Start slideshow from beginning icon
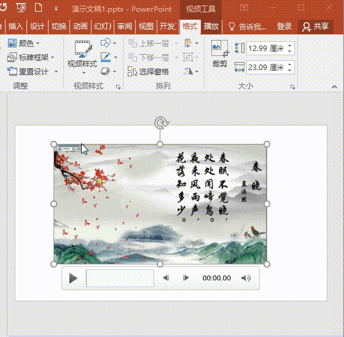The height and width of the screenshot is (337, 344). coord(21,8)
